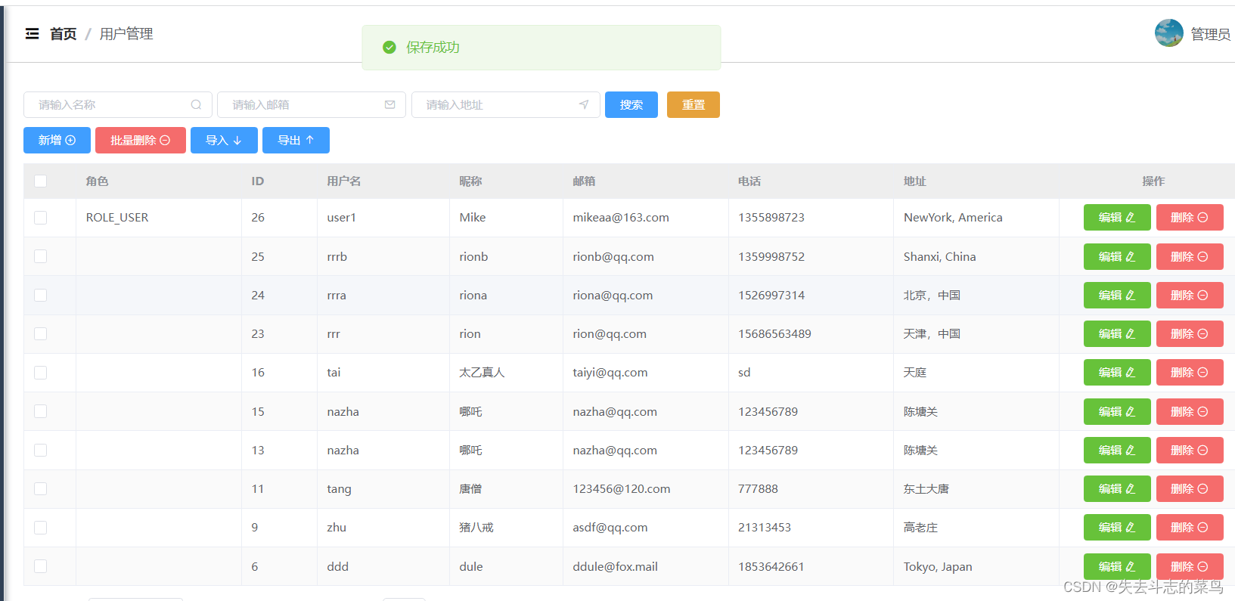Viewport: 1235px width, 601px height.
Task: Click the 新增 add button
Action: click(x=57, y=141)
